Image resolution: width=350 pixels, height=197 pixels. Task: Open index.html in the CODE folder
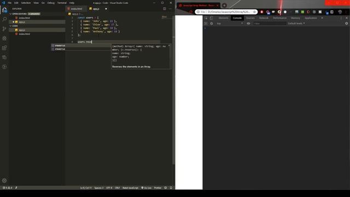click(x=37, y=34)
